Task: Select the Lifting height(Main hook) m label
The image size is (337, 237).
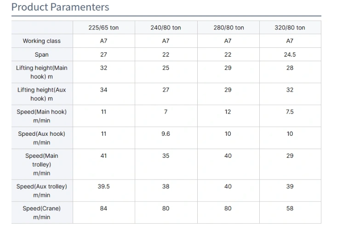Action: [42, 72]
